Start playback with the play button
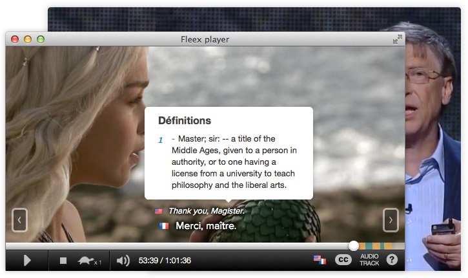The width and height of the screenshot is (468, 278). click(x=27, y=261)
